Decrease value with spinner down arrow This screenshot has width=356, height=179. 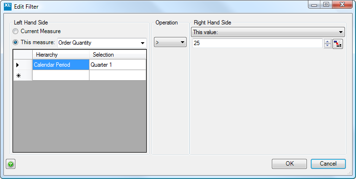tap(328, 45)
